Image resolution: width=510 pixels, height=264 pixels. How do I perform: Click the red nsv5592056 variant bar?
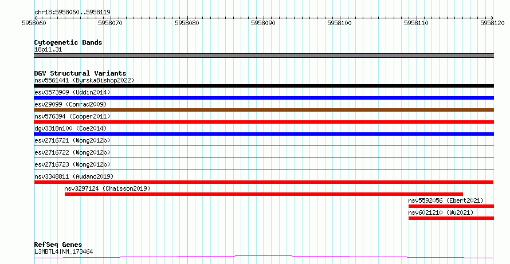point(451,206)
